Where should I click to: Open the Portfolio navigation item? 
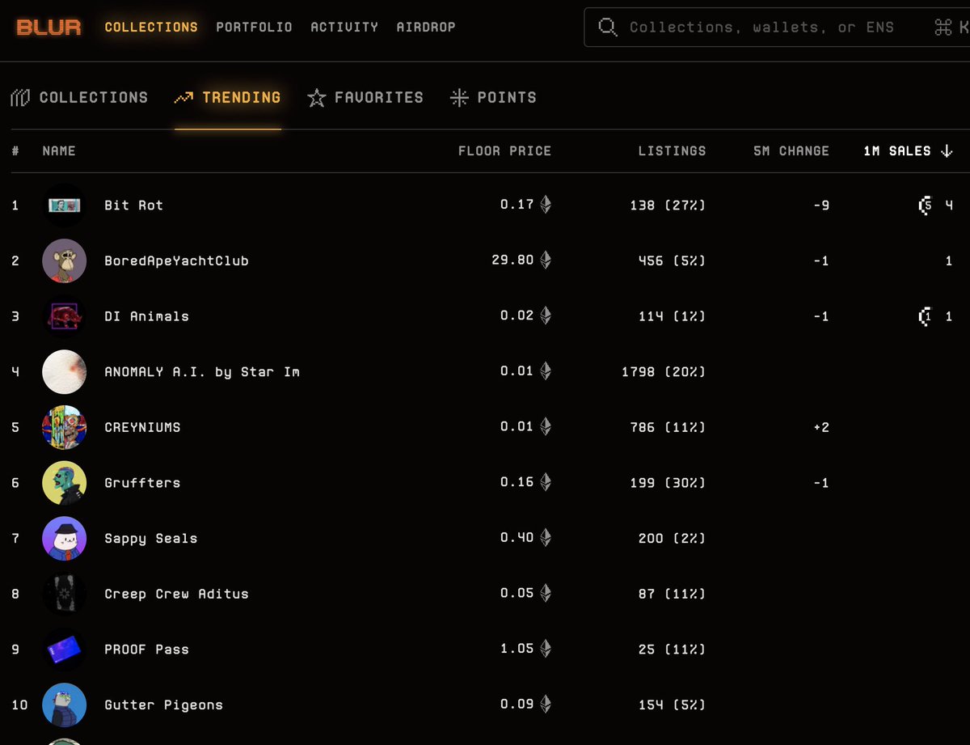coord(254,28)
